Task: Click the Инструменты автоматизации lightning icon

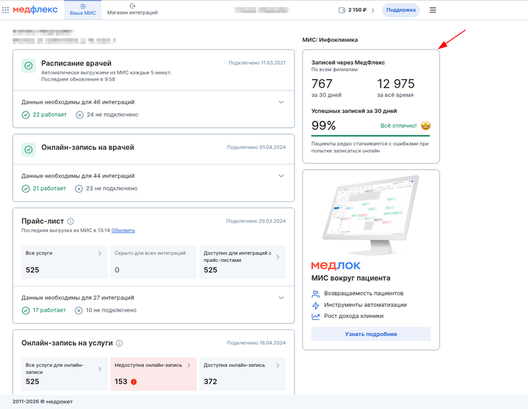Action: [315, 305]
